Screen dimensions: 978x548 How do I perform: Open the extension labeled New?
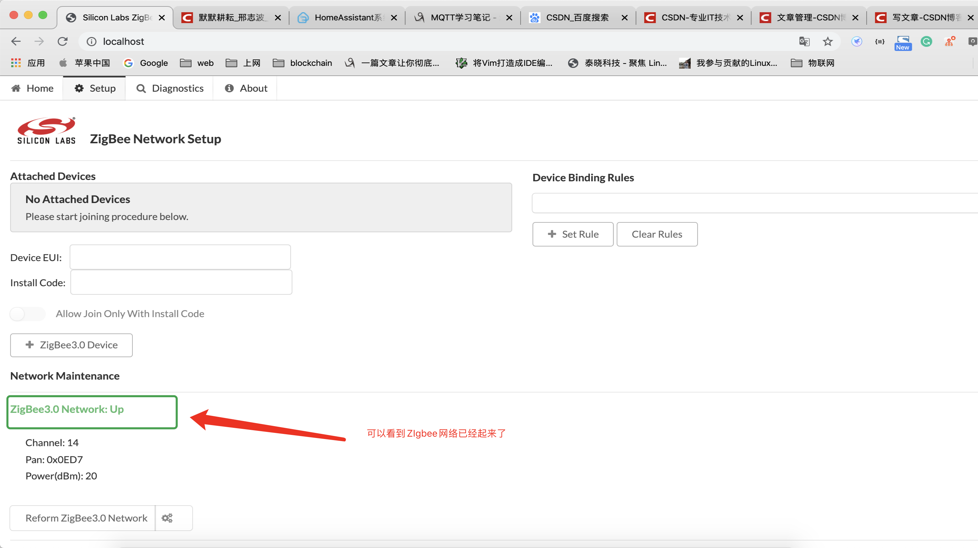(x=903, y=43)
